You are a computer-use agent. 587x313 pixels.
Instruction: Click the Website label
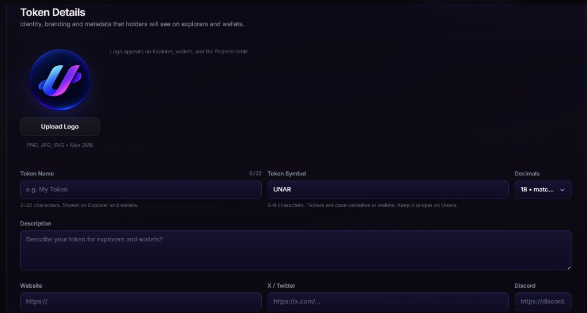click(x=31, y=285)
